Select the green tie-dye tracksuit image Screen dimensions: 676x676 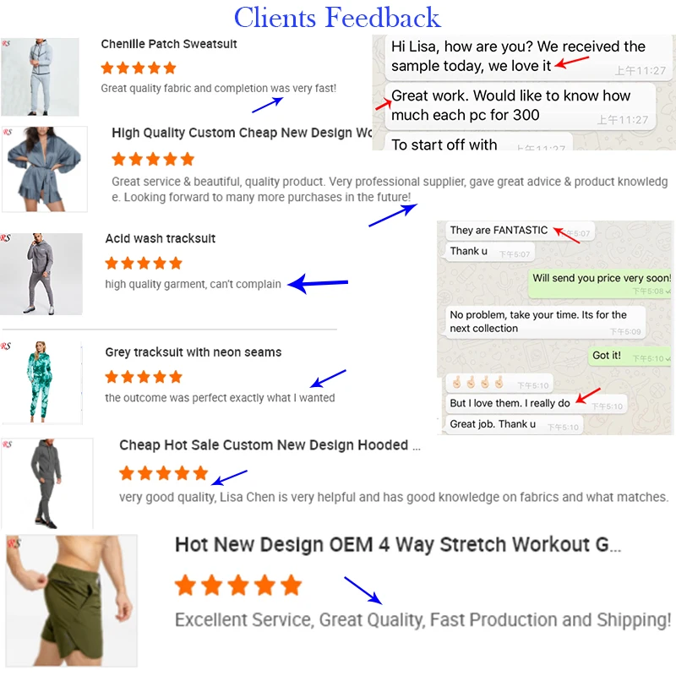pyautogui.click(x=41, y=382)
